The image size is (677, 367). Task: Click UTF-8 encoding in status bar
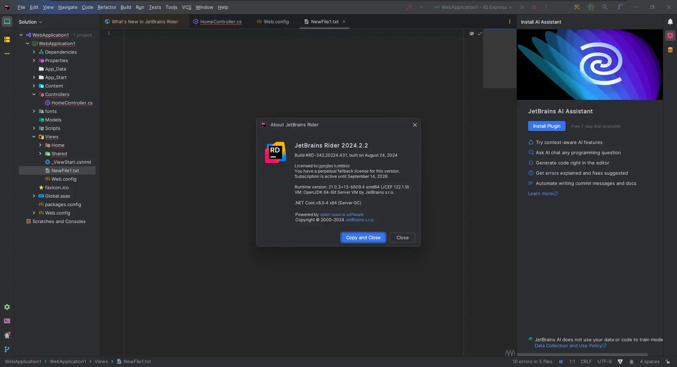(x=604, y=362)
